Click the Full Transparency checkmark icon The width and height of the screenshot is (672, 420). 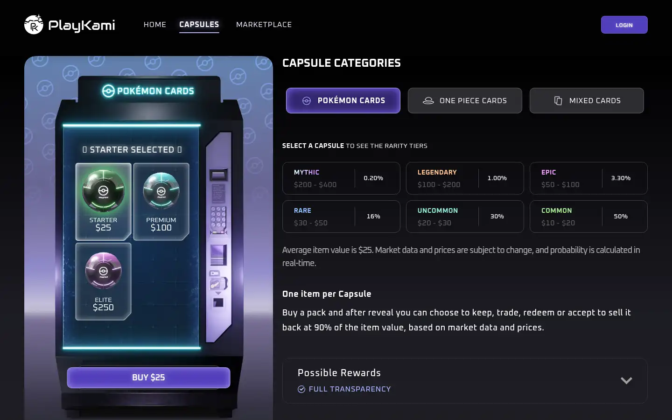[x=301, y=389]
